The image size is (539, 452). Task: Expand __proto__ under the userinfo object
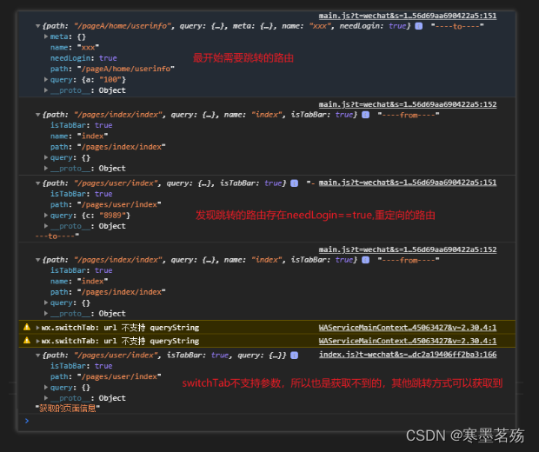pos(46,90)
